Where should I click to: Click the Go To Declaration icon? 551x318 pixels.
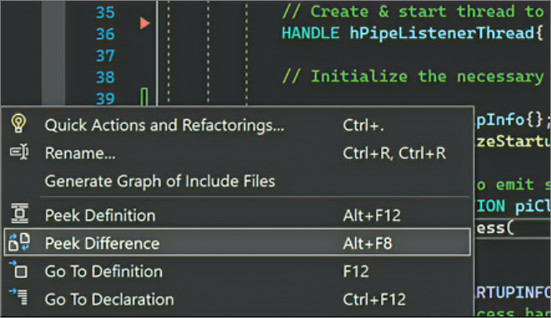pos(18,296)
